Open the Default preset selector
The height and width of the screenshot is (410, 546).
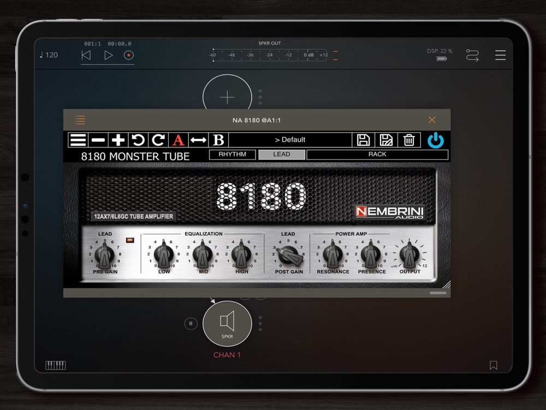point(290,140)
